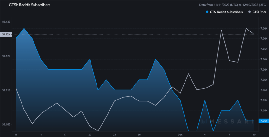Select the $0.100 price axis label
Image resolution: width=269 pixels, height=137 pixels.
[x=6, y=124]
